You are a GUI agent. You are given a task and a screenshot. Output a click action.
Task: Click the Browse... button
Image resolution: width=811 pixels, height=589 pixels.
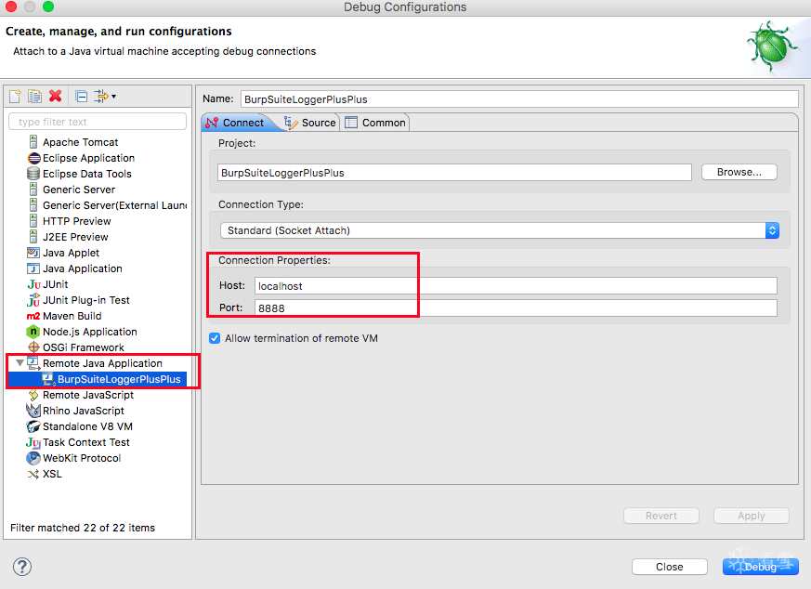click(739, 172)
